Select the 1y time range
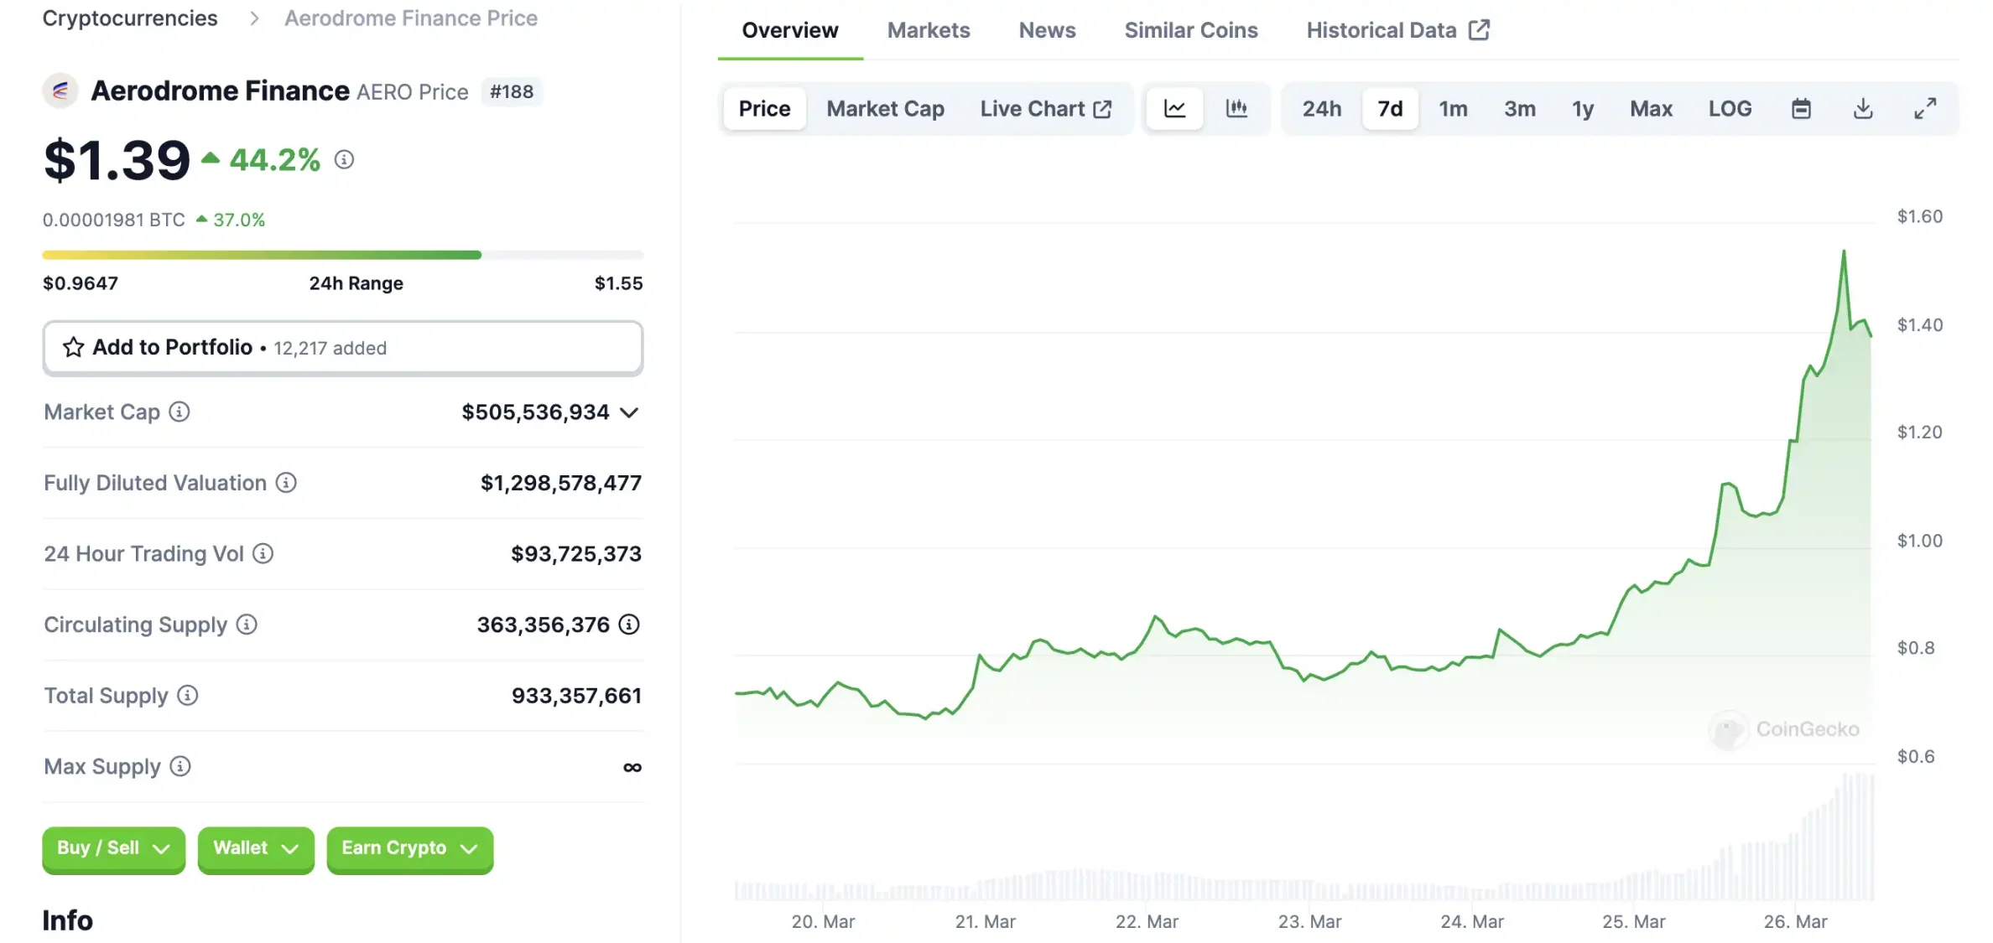The height and width of the screenshot is (943, 1993). tap(1583, 108)
